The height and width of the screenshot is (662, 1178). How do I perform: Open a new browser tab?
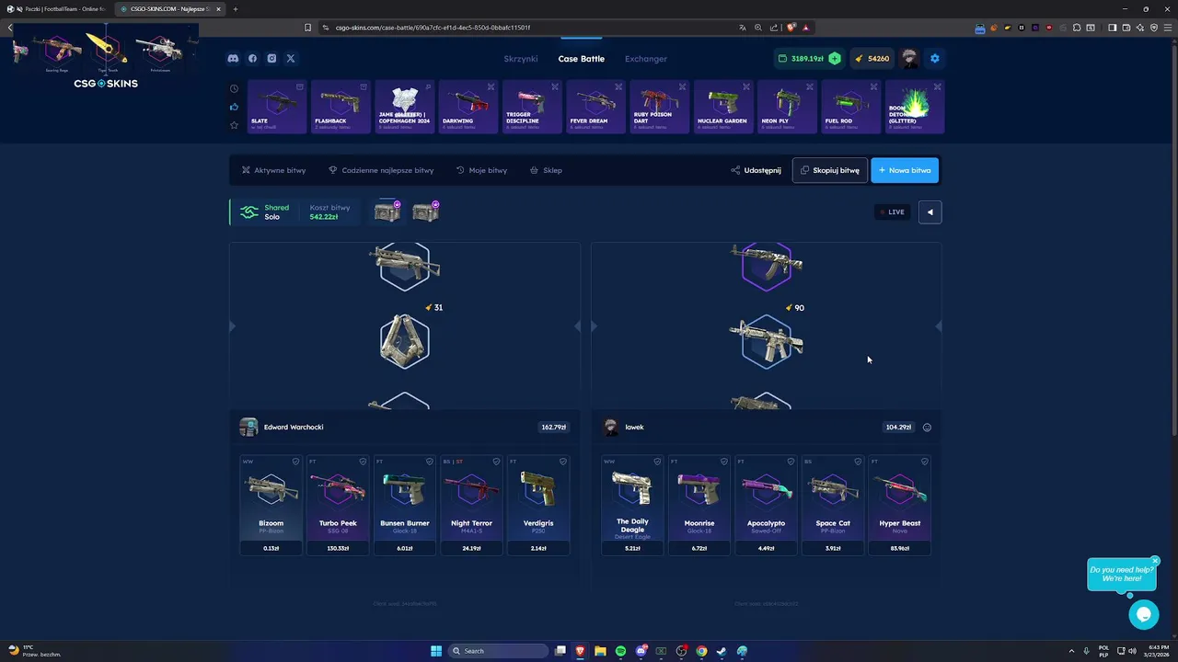(x=236, y=9)
